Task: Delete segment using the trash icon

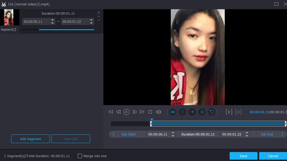Action: [182, 112]
